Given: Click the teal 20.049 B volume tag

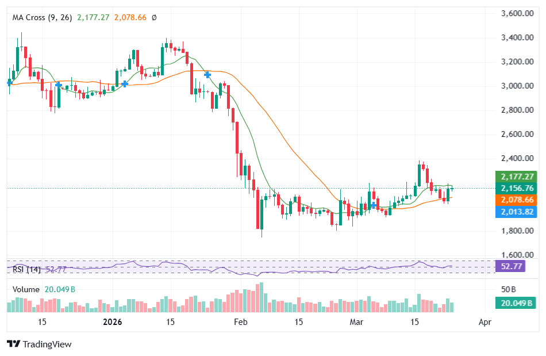Looking at the screenshot, I should click(516, 303).
